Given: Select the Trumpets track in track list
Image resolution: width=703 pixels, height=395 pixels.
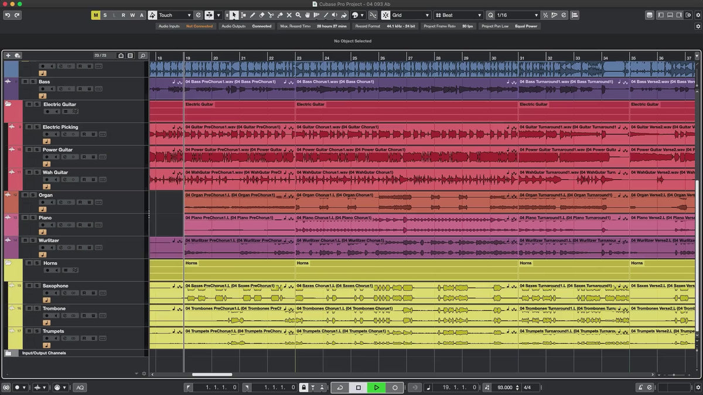Looking at the screenshot, I should [53, 331].
